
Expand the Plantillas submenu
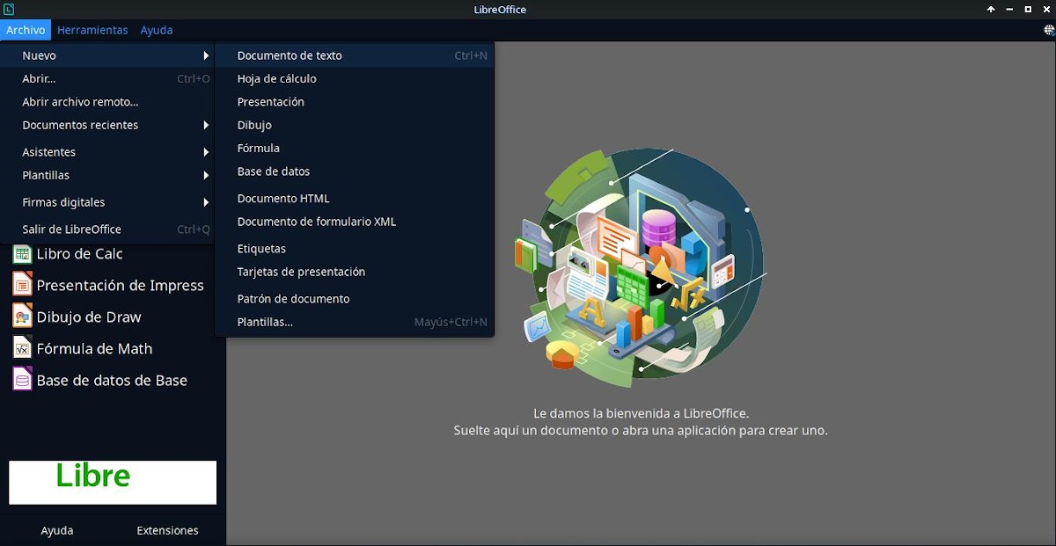pyautogui.click(x=48, y=175)
